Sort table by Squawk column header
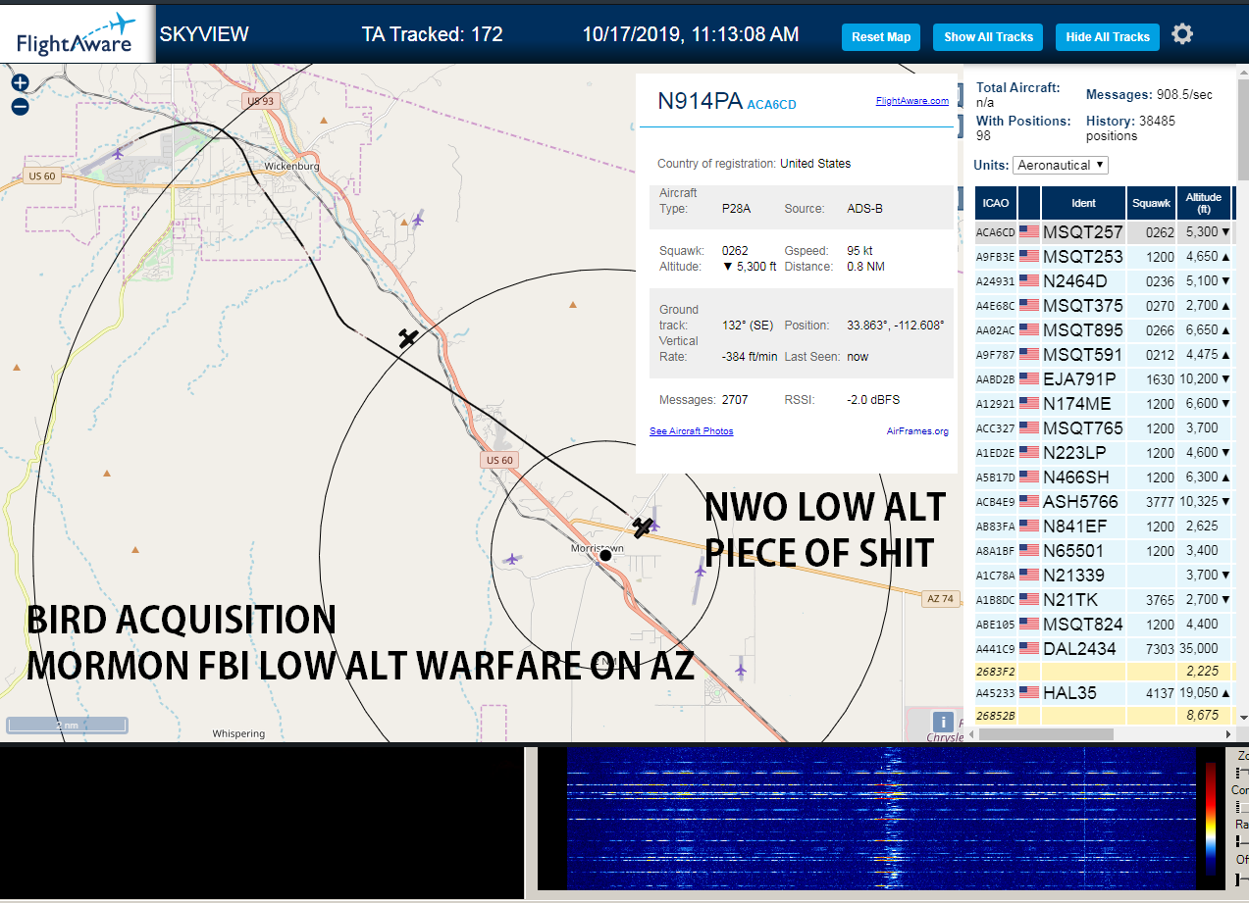 point(1150,203)
